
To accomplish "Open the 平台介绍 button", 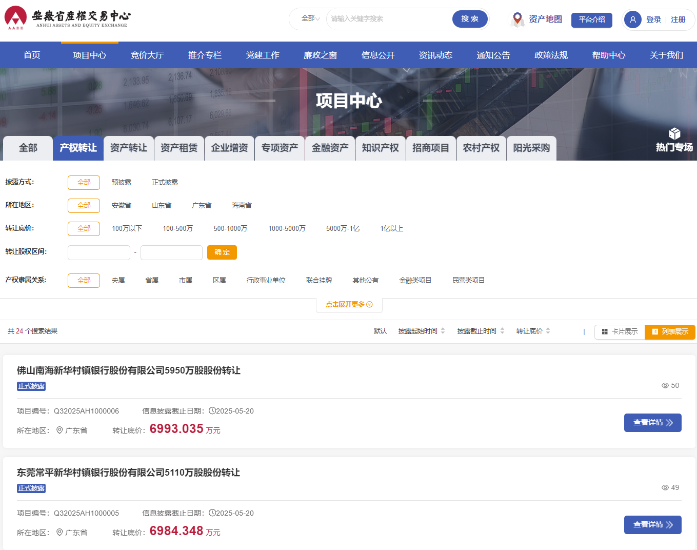I will 592,19.
